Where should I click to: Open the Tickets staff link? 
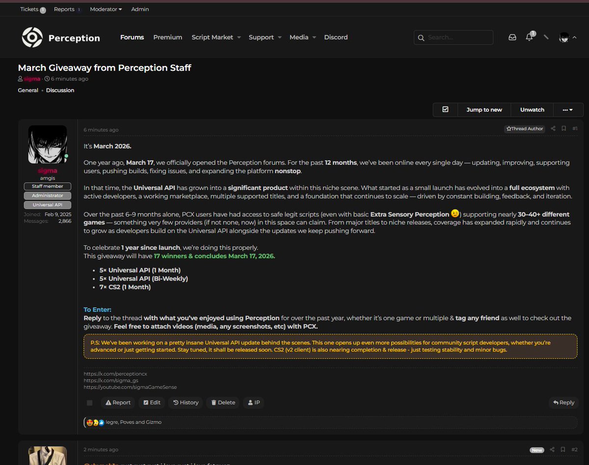coord(33,9)
